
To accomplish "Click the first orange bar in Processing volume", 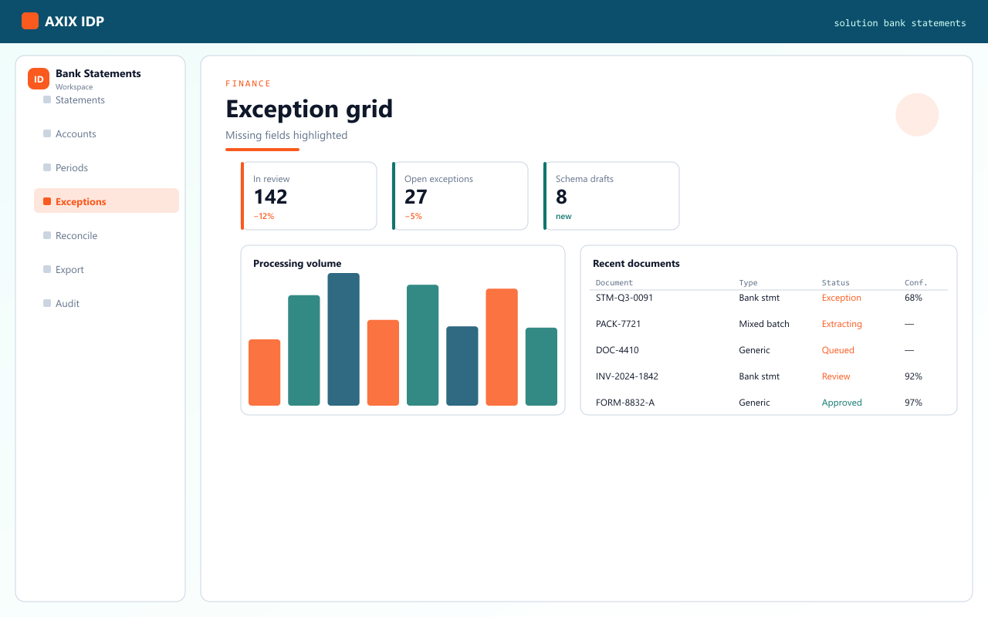I will (x=265, y=373).
